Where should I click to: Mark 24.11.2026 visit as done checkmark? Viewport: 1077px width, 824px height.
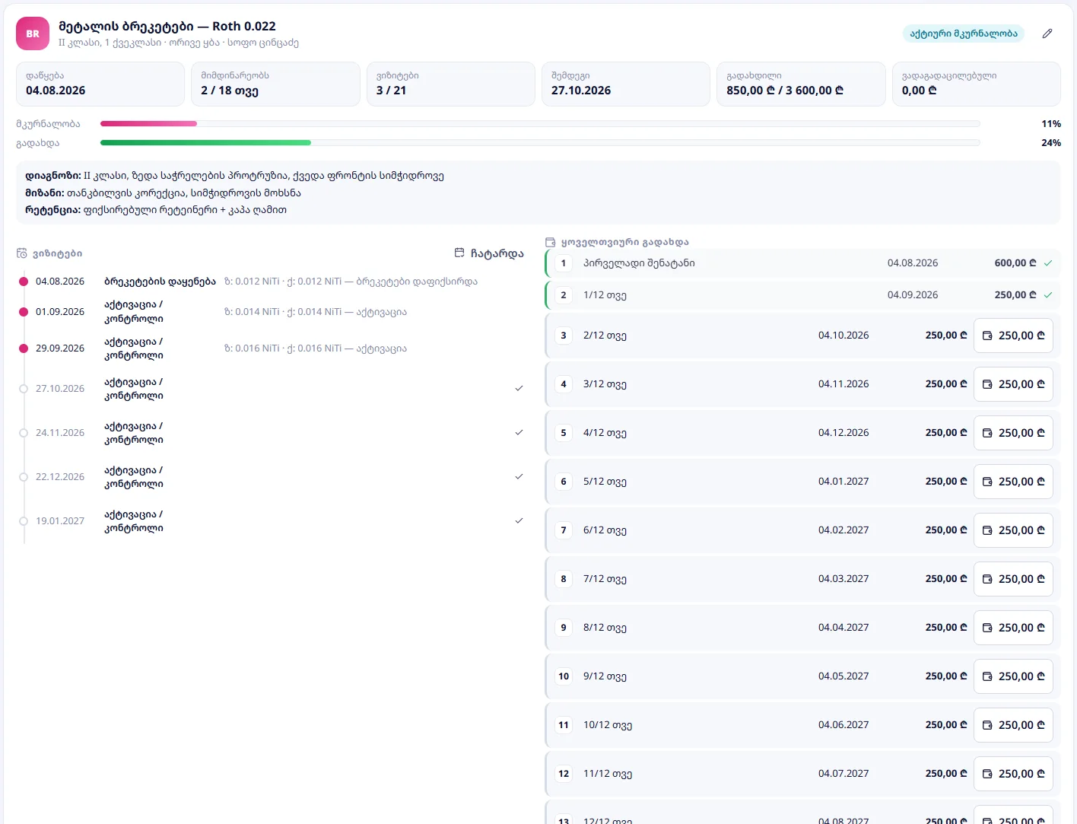[x=519, y=432]
